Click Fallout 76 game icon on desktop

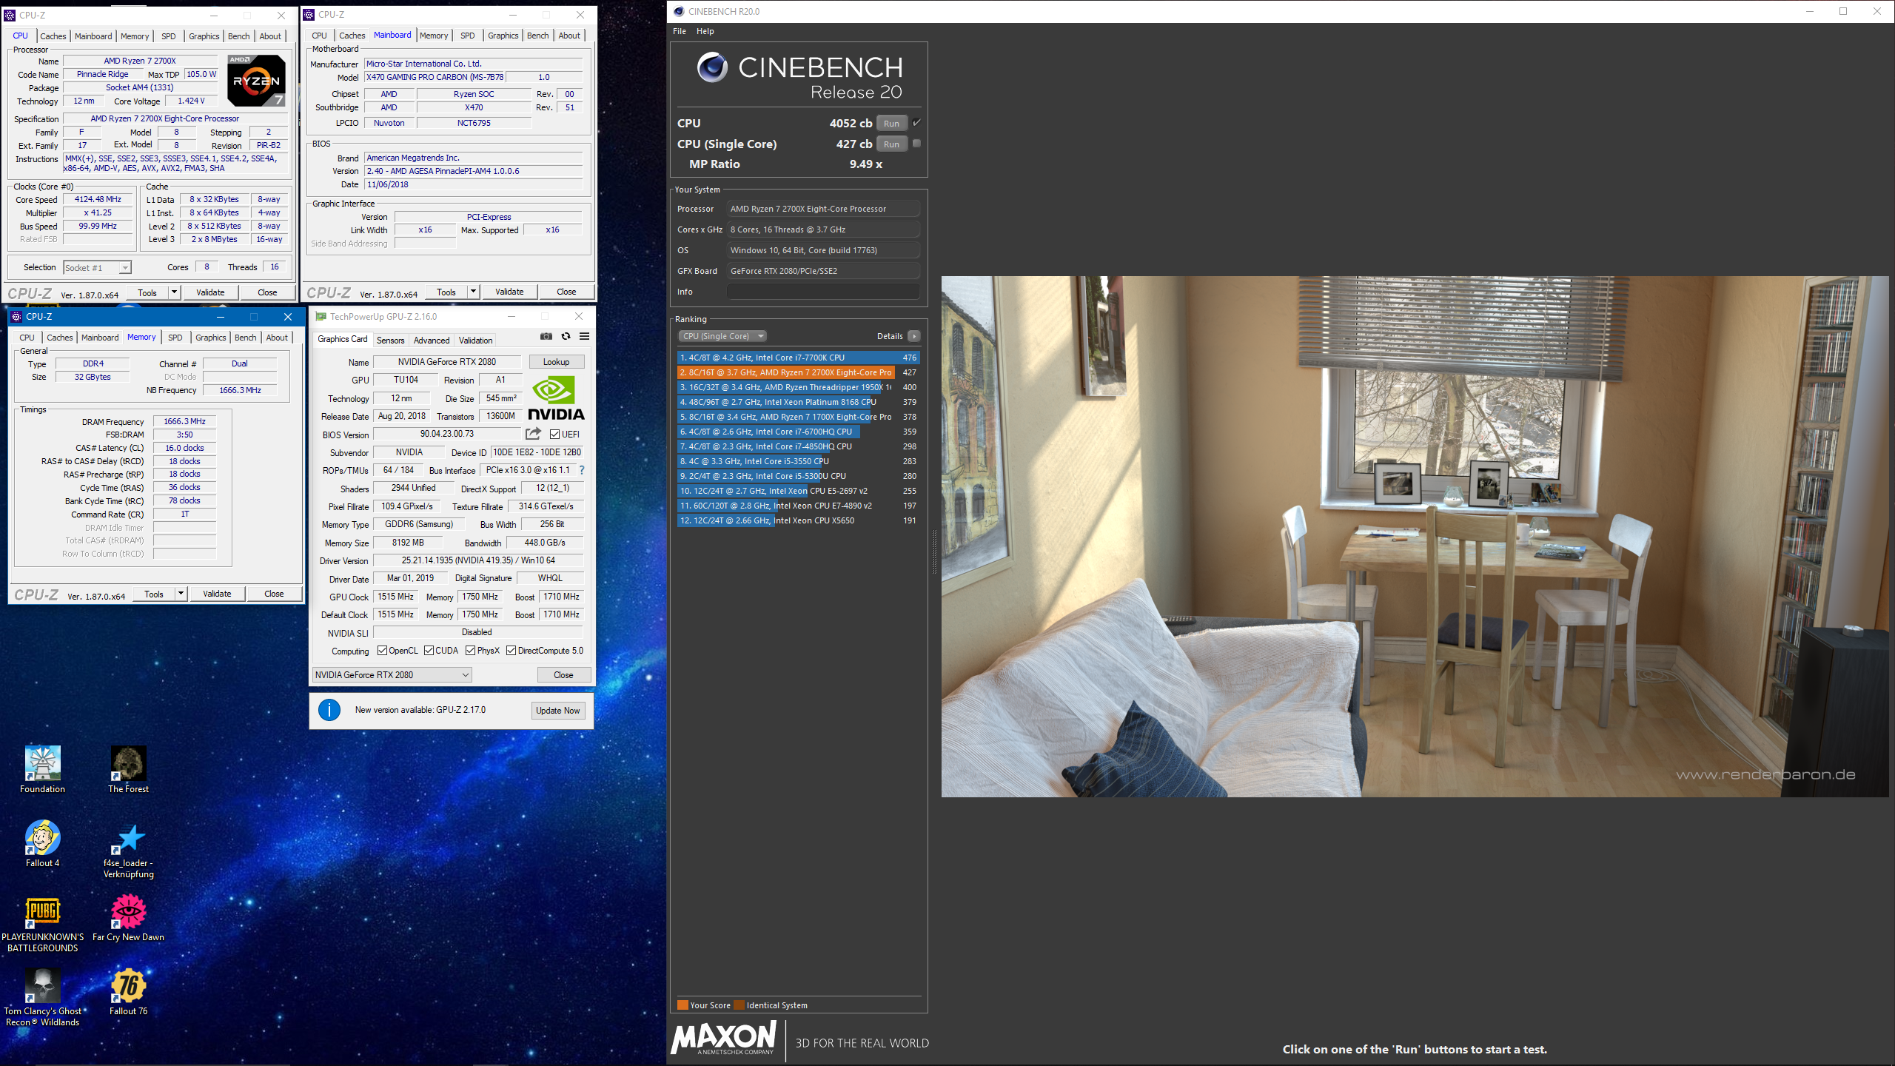tap(127, 987)
